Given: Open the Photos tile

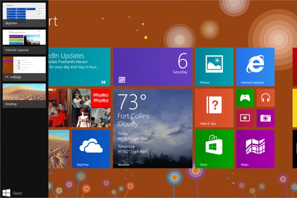Looking at the screenshot, I should [214, 67].
